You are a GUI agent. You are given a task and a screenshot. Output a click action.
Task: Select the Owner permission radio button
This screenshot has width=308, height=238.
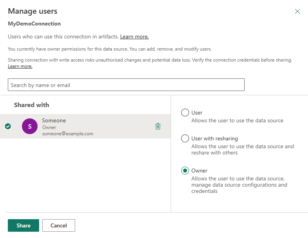tap(185, 171)
